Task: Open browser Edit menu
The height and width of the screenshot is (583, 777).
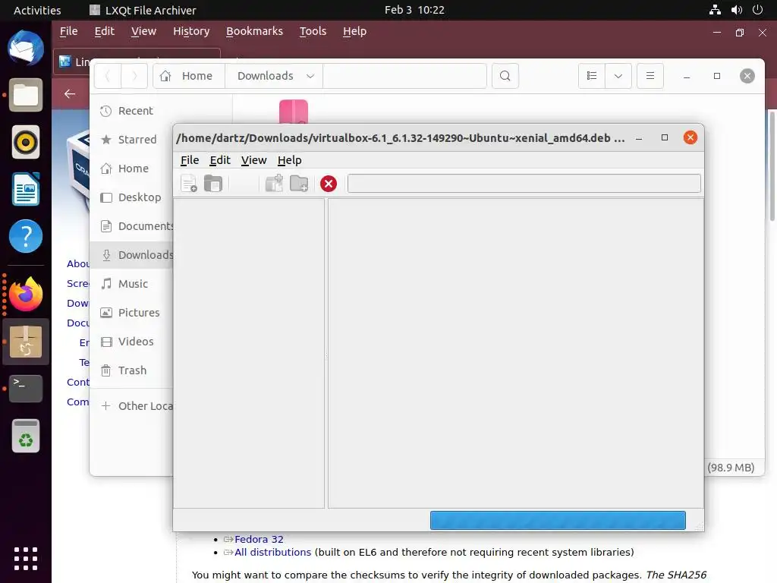Action: point(104,31)
